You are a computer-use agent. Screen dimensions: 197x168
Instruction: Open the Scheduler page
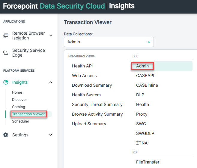coord(21,121)
